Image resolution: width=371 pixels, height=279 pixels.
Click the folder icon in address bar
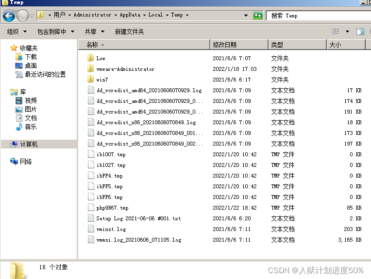[x=41, y=15]
